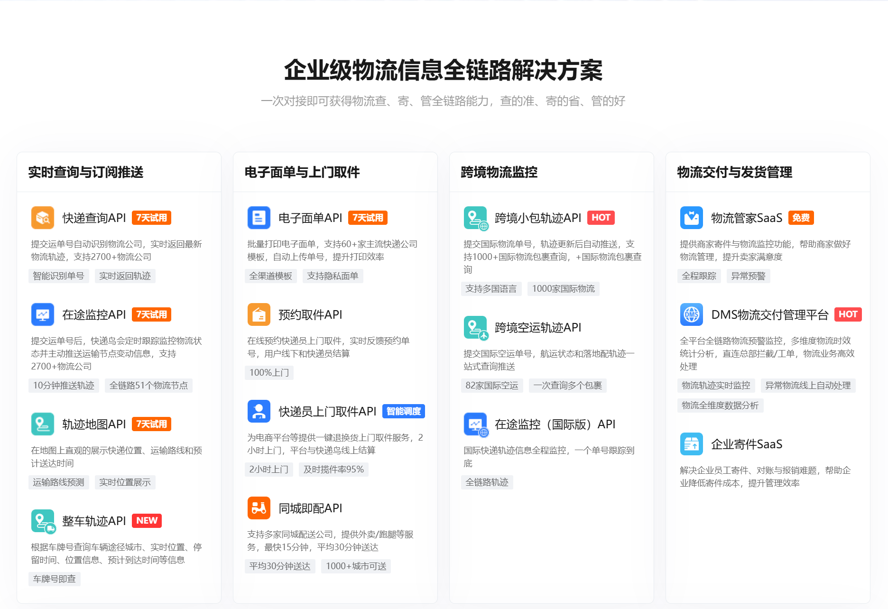Click the 在途监控API blue monitor icon

click(x=43, y=314)
